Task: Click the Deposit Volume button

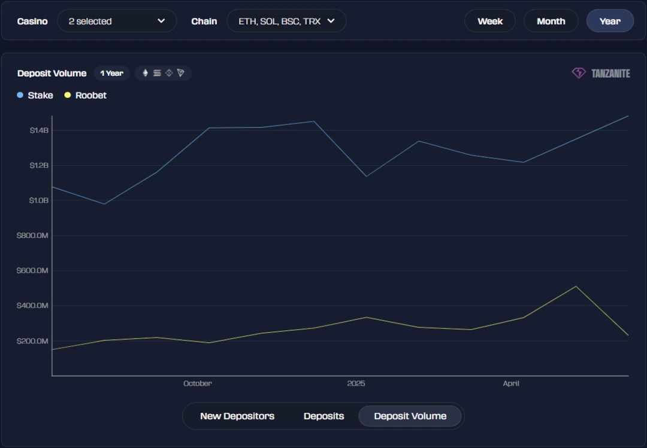Action: pyautogui.click(x=410, y=416)
